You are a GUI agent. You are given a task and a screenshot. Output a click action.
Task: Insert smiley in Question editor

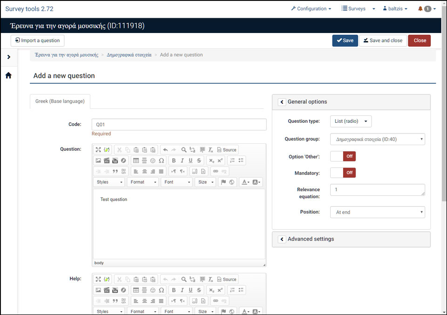coord(153,161)
